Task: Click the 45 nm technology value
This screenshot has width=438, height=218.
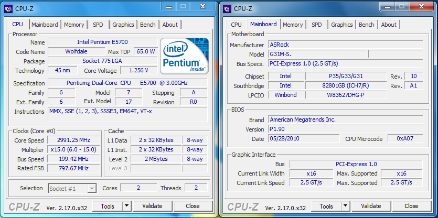Action: [62, 70]
